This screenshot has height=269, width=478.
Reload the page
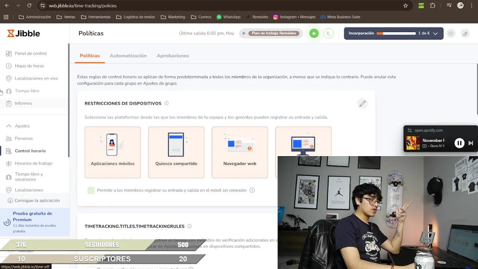coord(29,6)
